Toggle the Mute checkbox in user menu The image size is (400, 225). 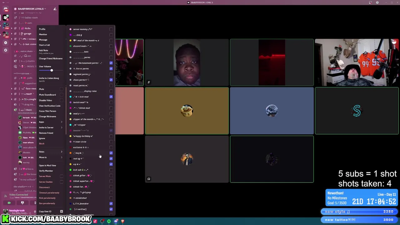[x=61, y=89]
